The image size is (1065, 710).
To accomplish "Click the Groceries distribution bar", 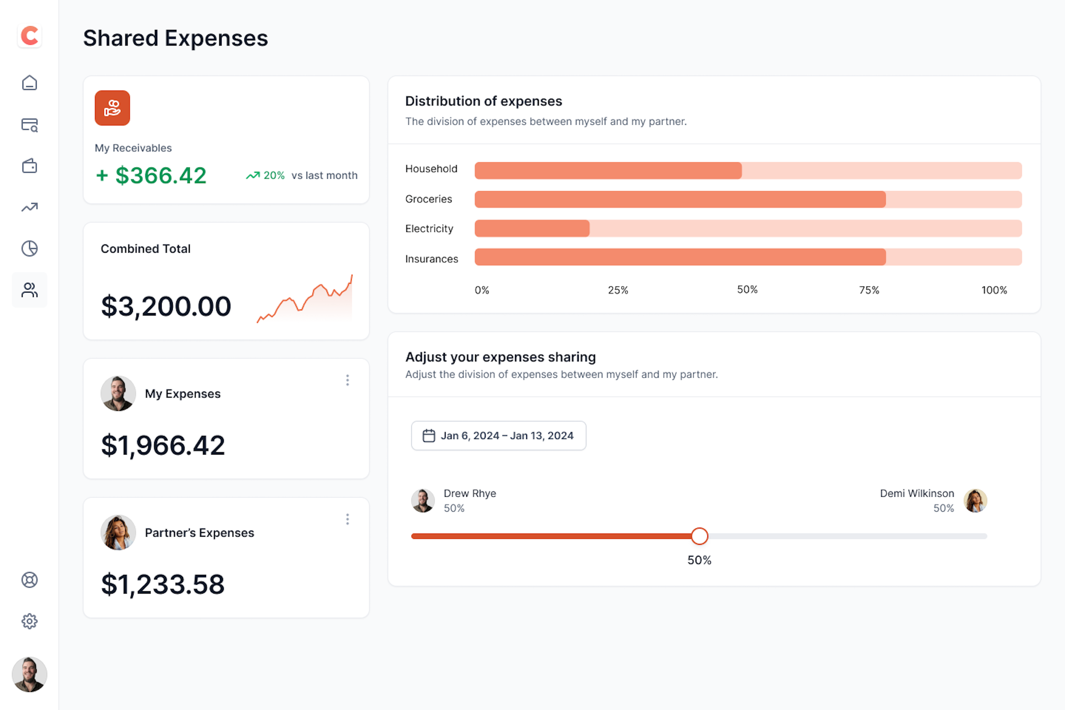I will pos(748,199).
